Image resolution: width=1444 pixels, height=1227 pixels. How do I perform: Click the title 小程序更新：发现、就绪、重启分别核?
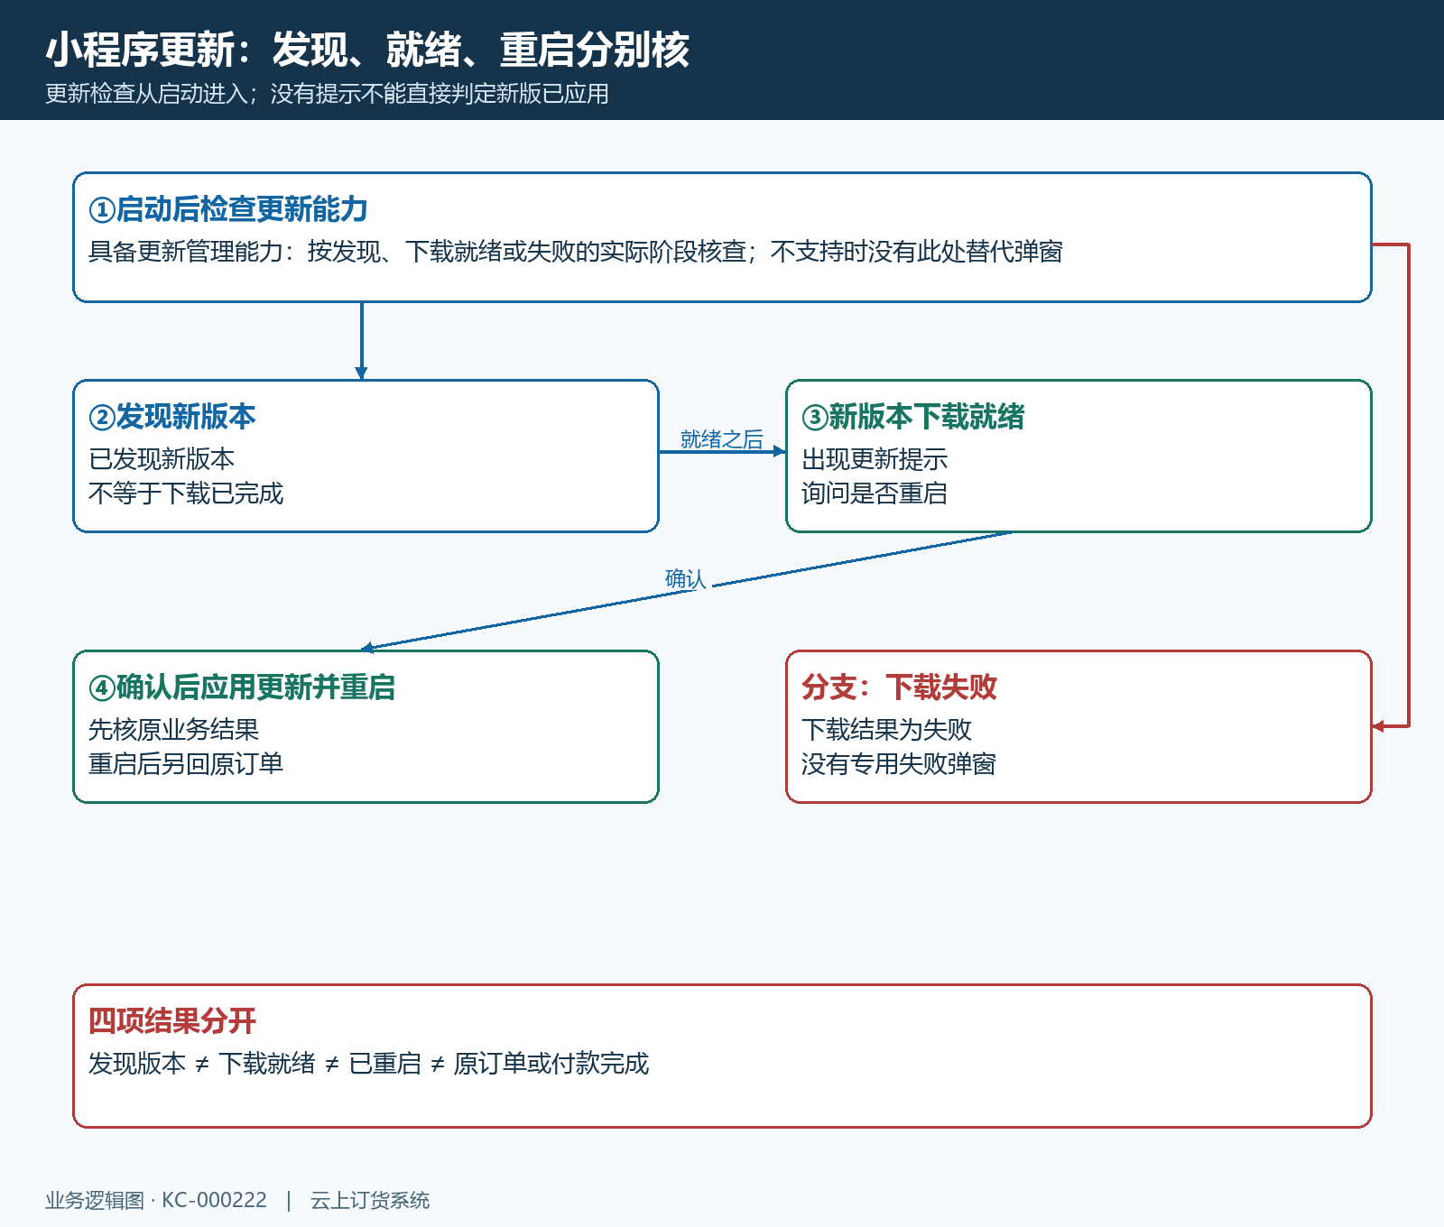pyautogui.click(x=367, y=50)
